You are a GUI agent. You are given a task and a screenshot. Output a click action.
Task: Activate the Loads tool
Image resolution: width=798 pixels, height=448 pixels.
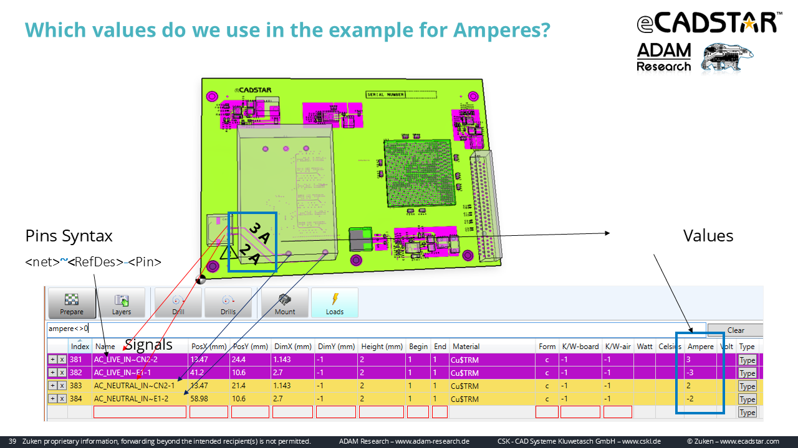pos(335,302)
